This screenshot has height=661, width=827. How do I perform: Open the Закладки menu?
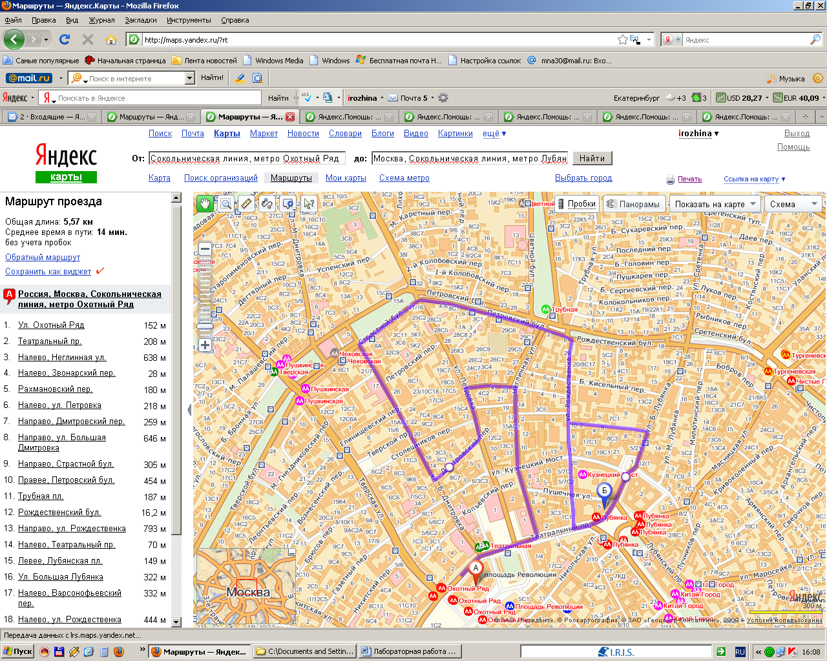click(141, 20)
